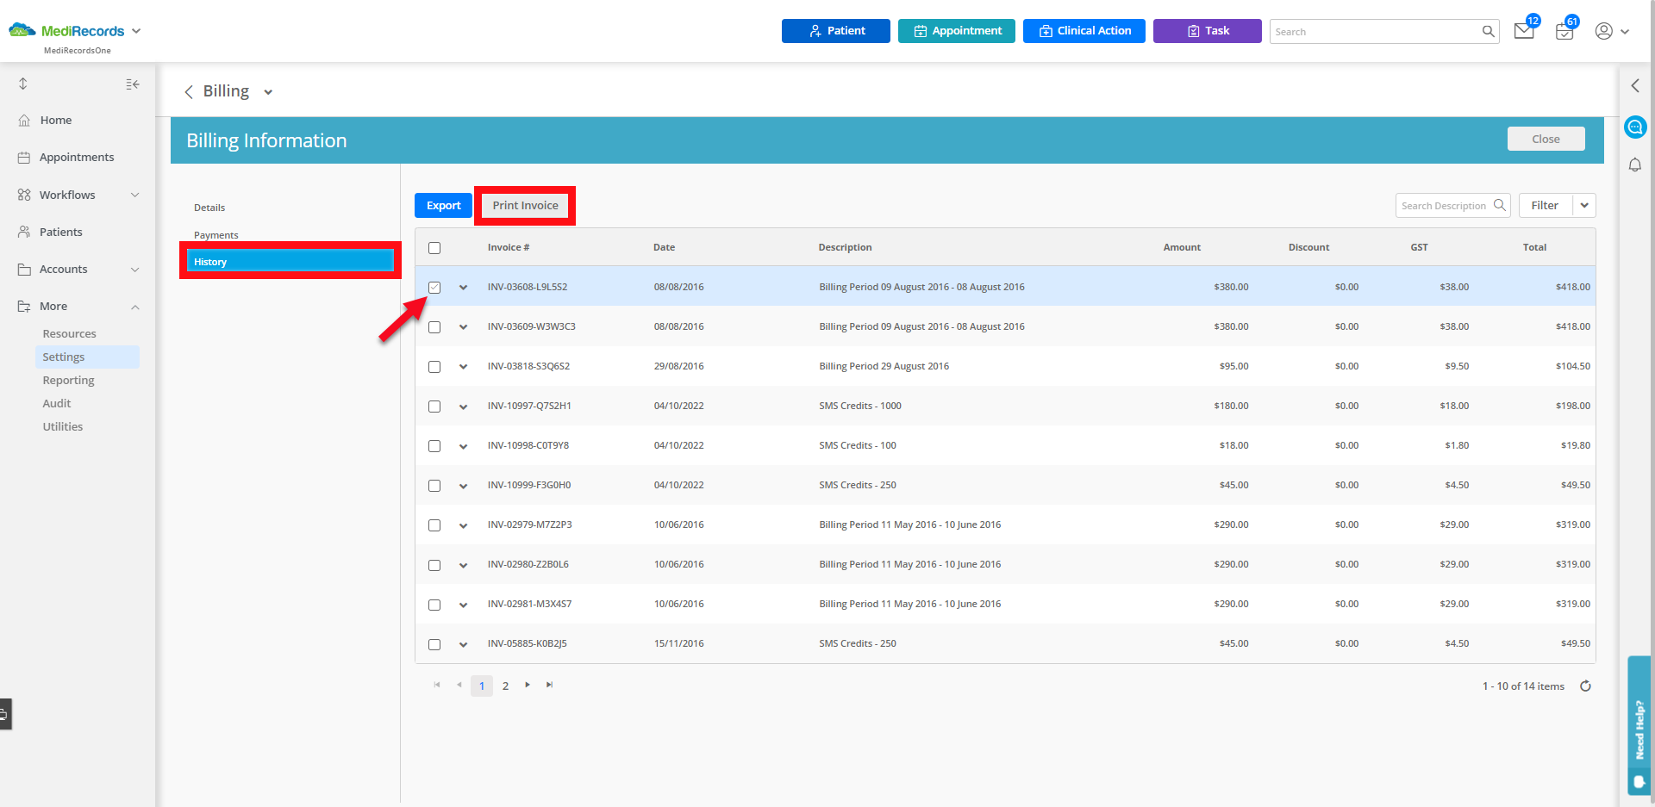The width and height of the screenshot is (1655, 807).
Task: Check invoice INV-10997-Q7S2H1 checkbox
Action: 434,407
